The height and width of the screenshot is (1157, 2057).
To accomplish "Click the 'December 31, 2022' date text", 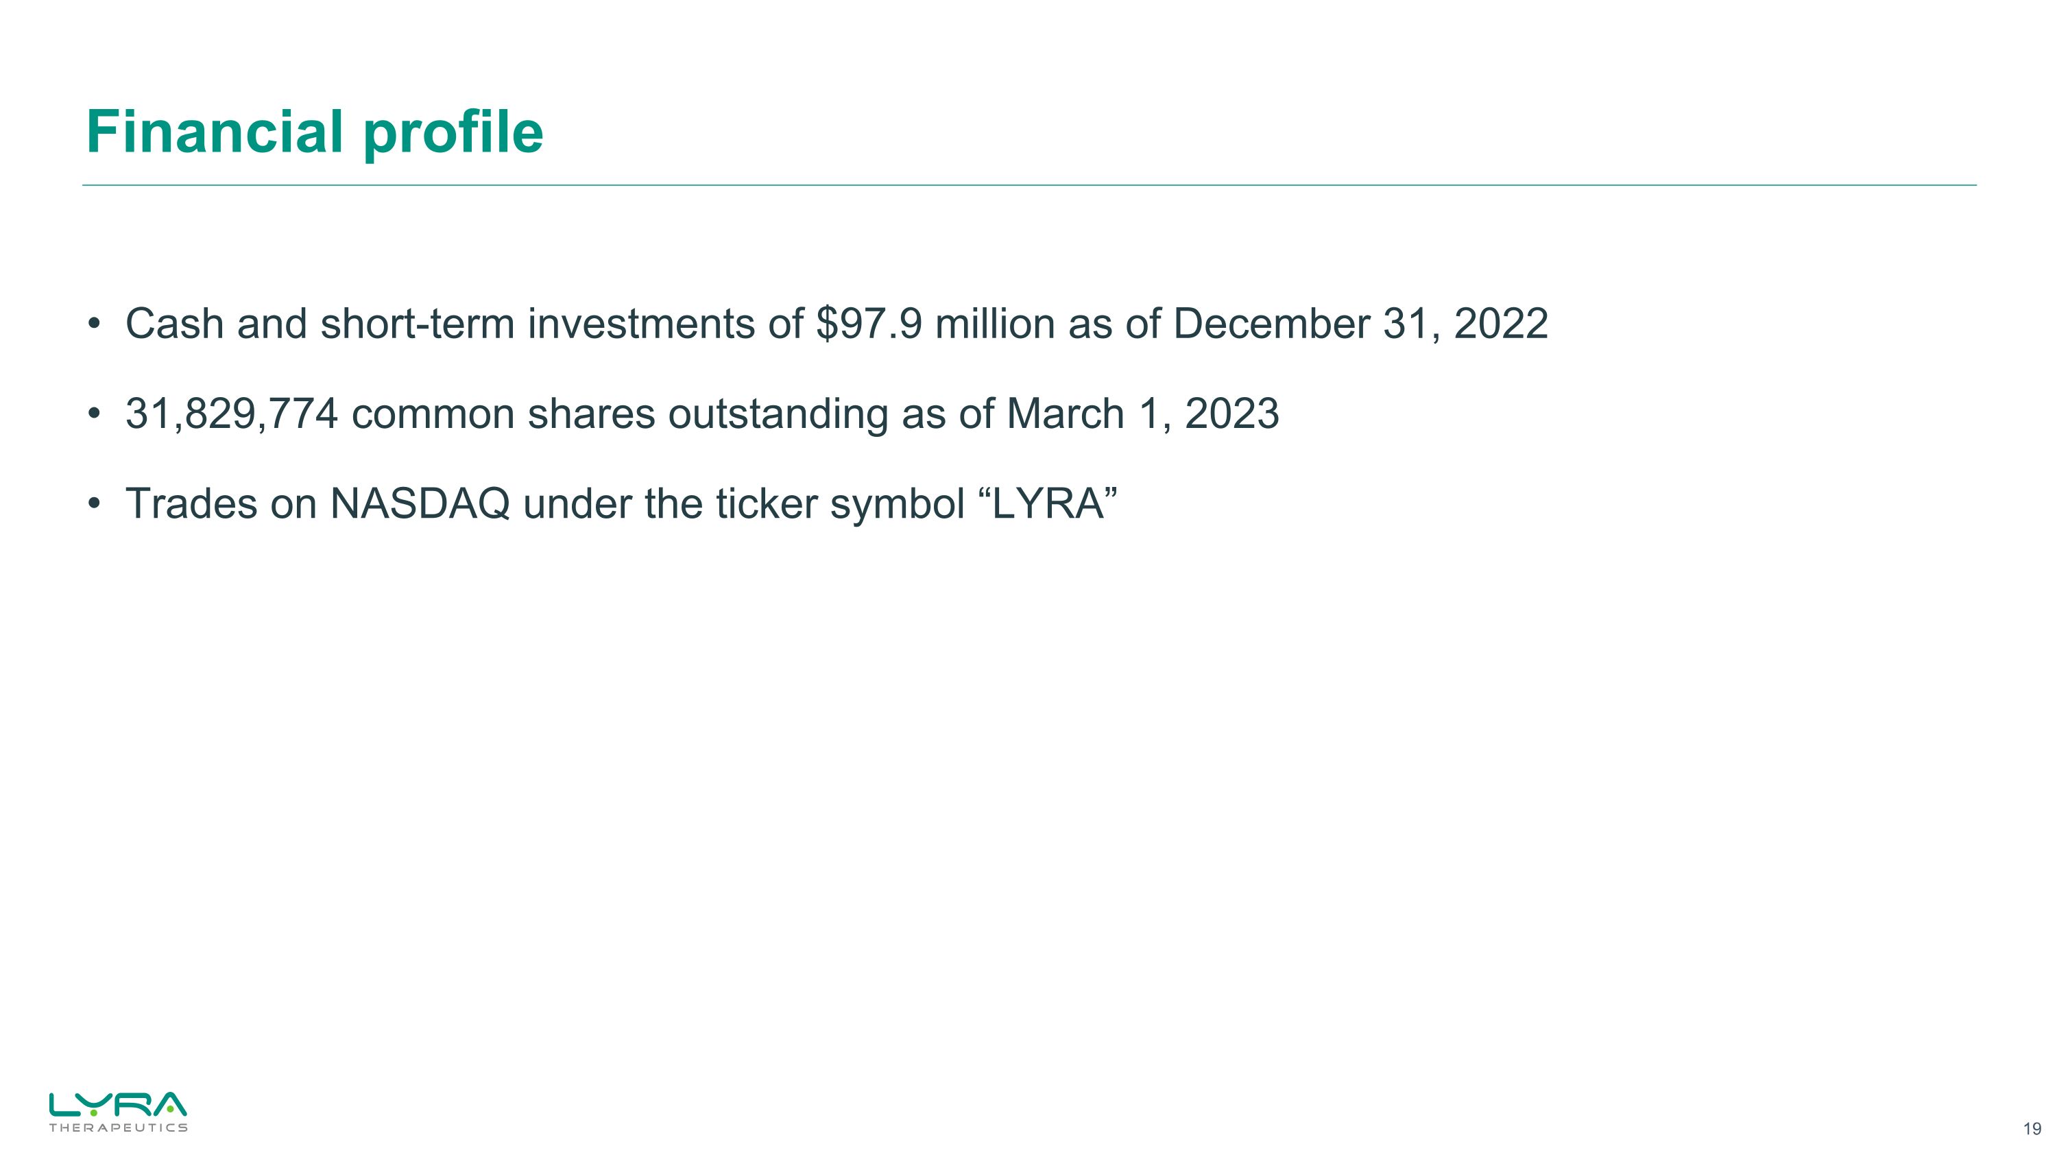I will click(x=1360, y=324).
